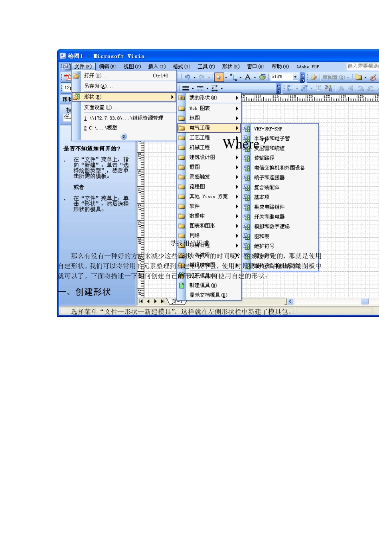Select the 页-1 page tab

pyautogui.click(x=177, y=302)
